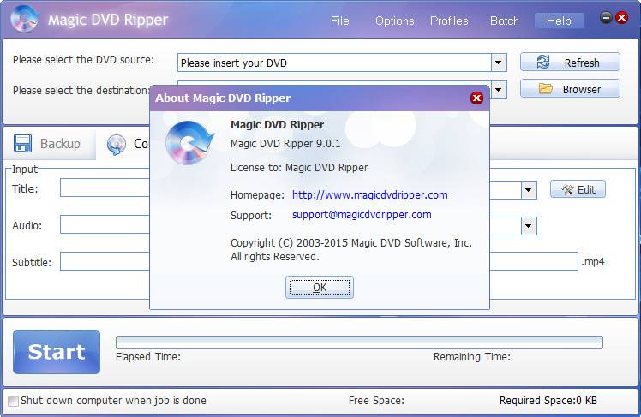Expand the DVD source dropdown arrow
Viewport: 641px width, 417px height.
click(x=499, y=63)
